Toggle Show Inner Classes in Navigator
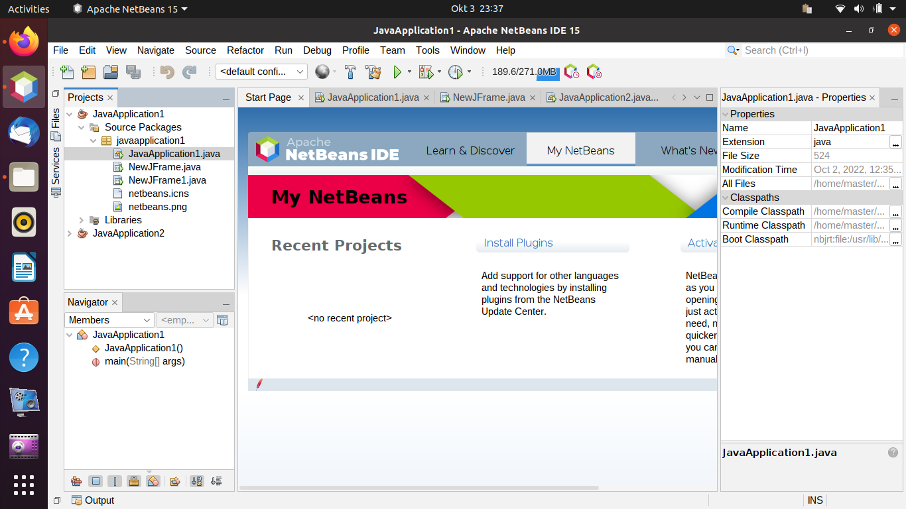Viewport: 906px width, 509px height. coord(153,481)
